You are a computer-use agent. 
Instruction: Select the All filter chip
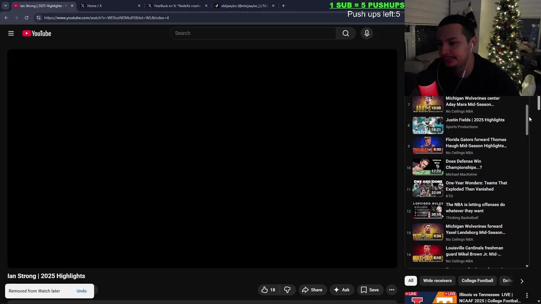coord(411,281)
